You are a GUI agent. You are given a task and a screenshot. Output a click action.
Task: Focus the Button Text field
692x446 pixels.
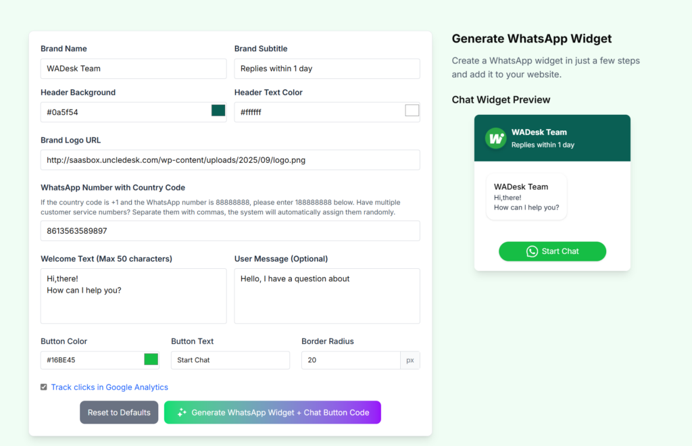(x=230, y=360)
